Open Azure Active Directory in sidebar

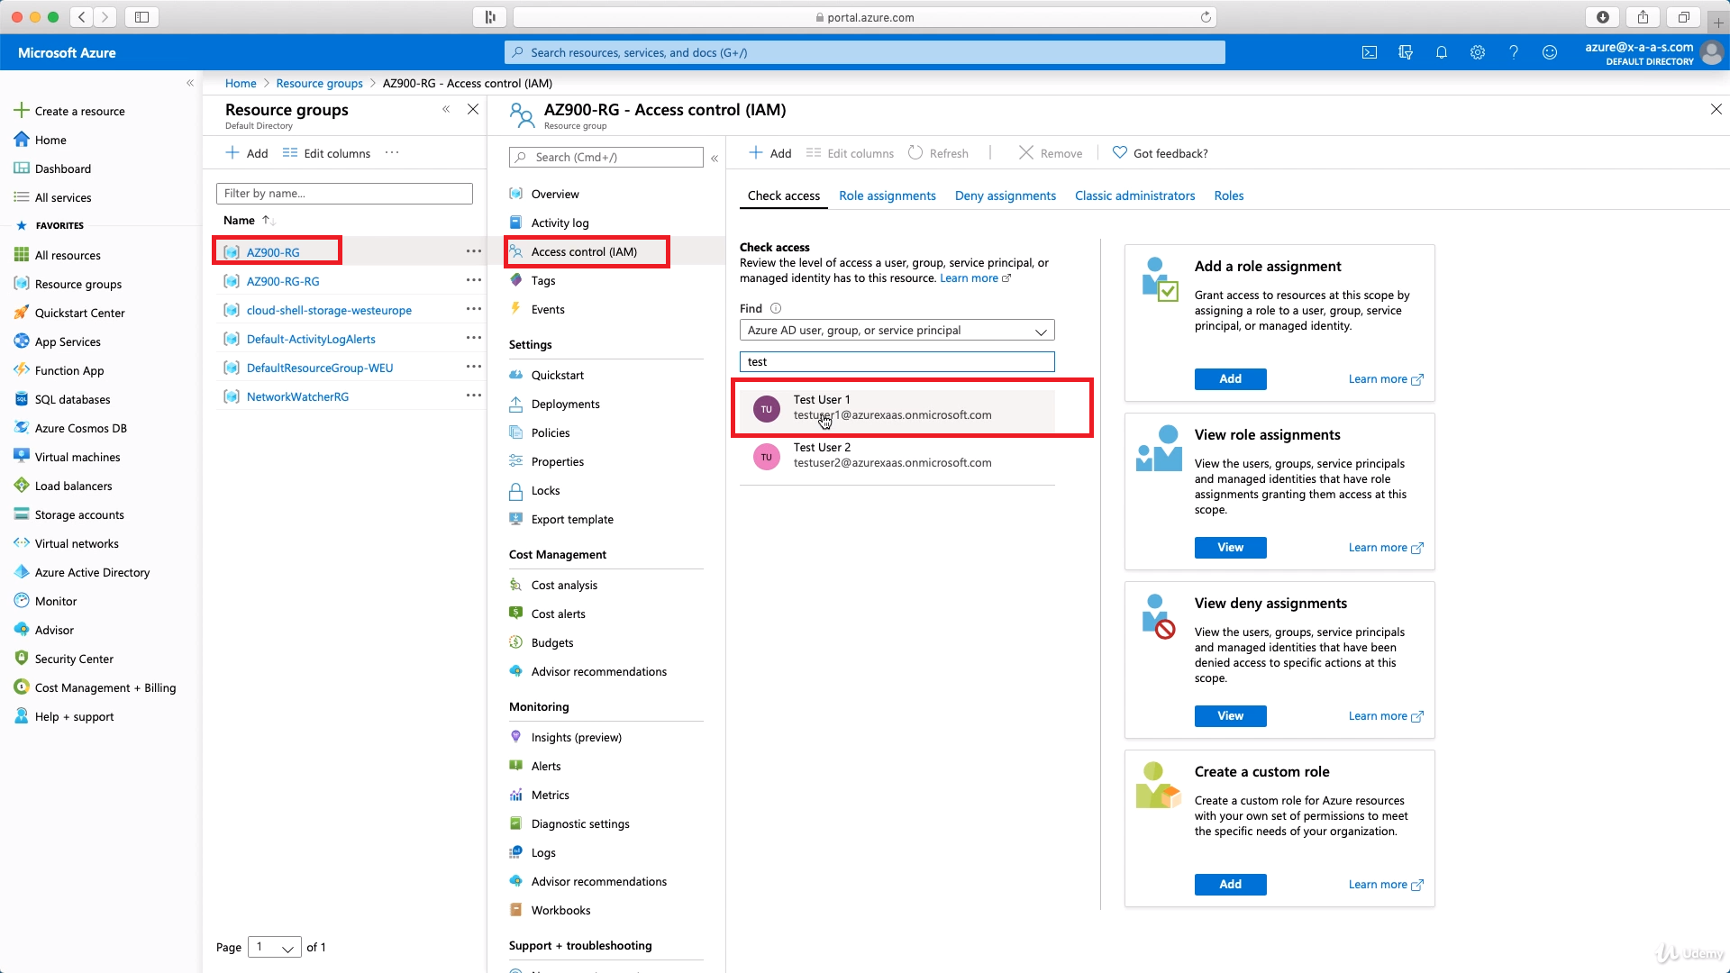(92, 572)
